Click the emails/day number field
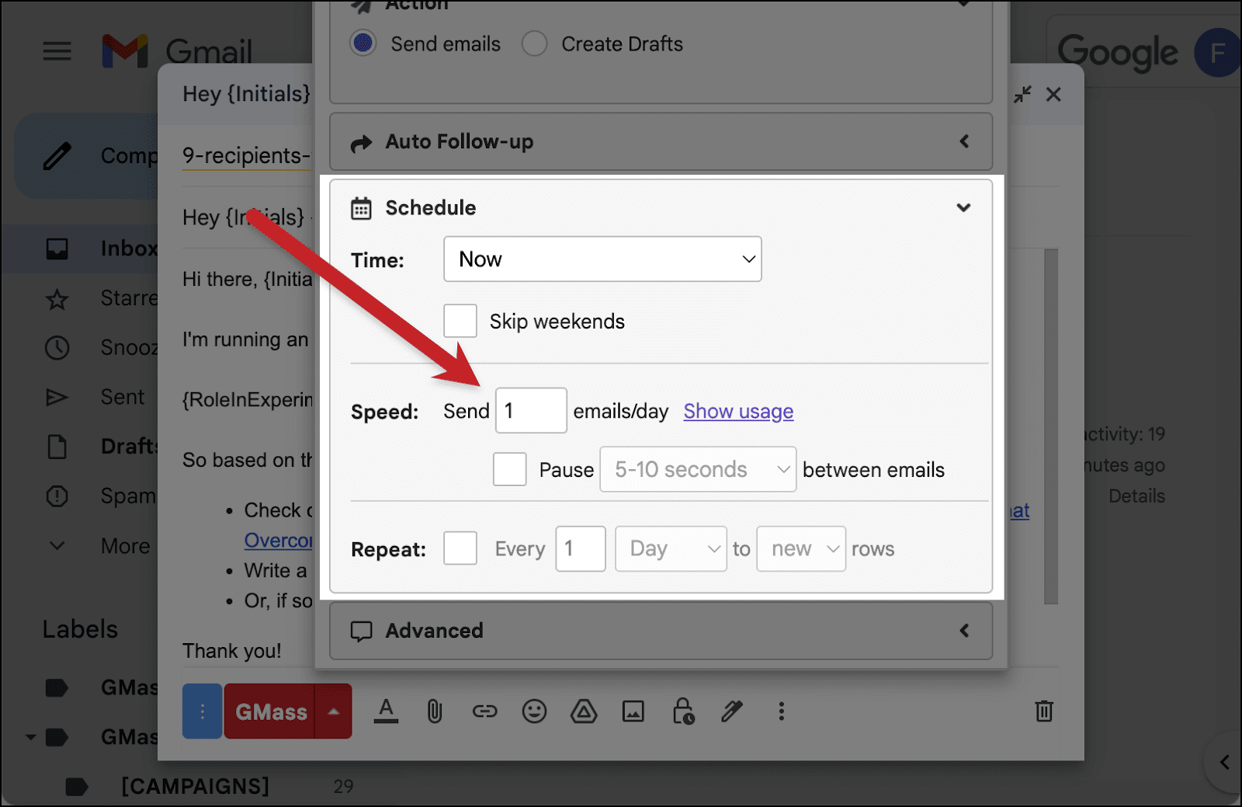This screenshot has width=1242, height=807. pyautogui.click(x=531, y=410)
